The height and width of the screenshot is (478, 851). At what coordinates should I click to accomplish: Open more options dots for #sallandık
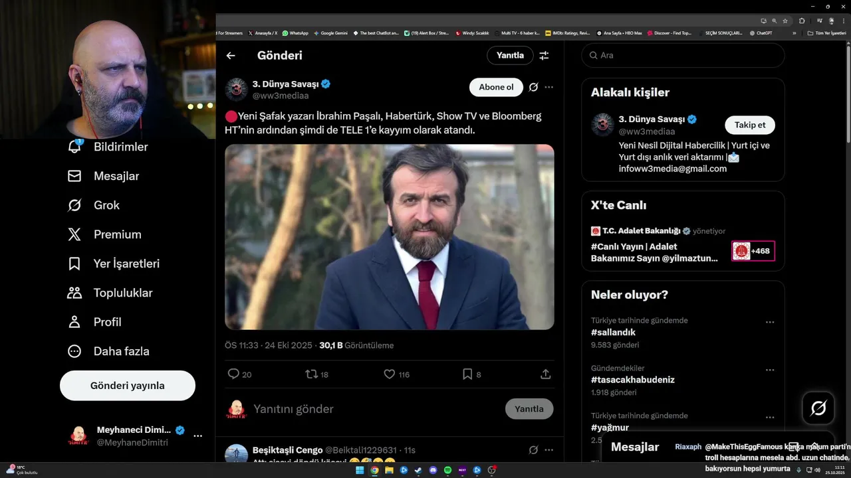(770, 322)
